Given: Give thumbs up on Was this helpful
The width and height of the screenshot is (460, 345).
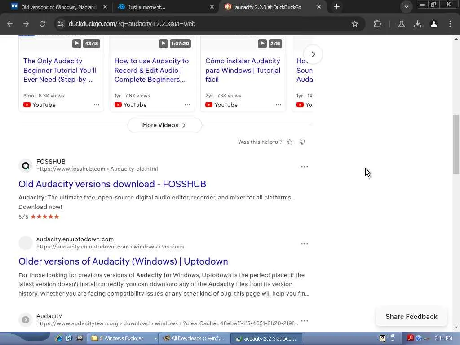Looking at the screenshot, I should click(290, 142).
